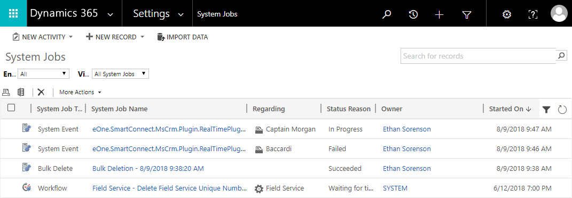The width and height of the screenshot is (572, 198).
Task: Expand the Dynamics 365 dropdown
Action: (110, 14)
